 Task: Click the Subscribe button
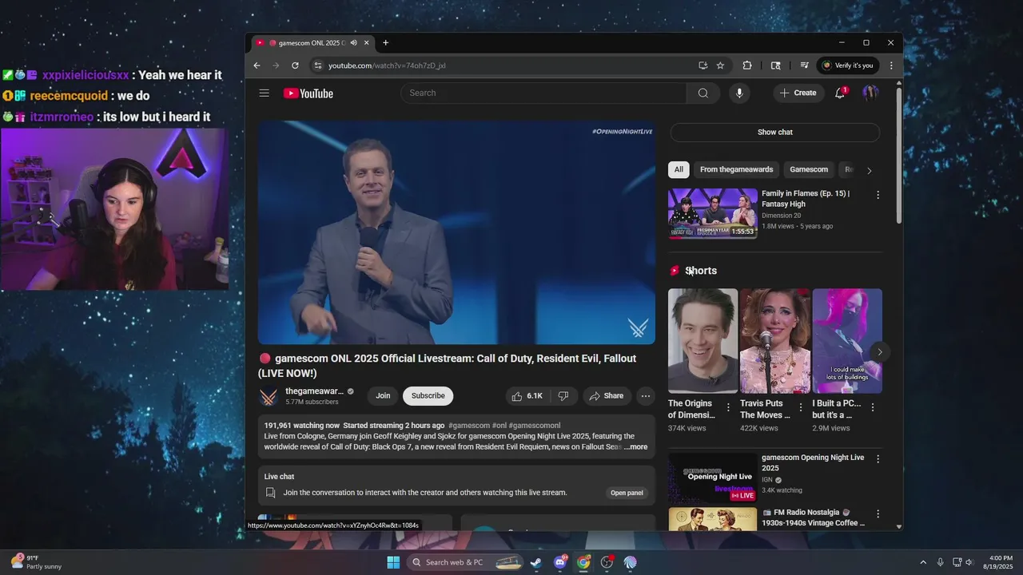[428, 396]
